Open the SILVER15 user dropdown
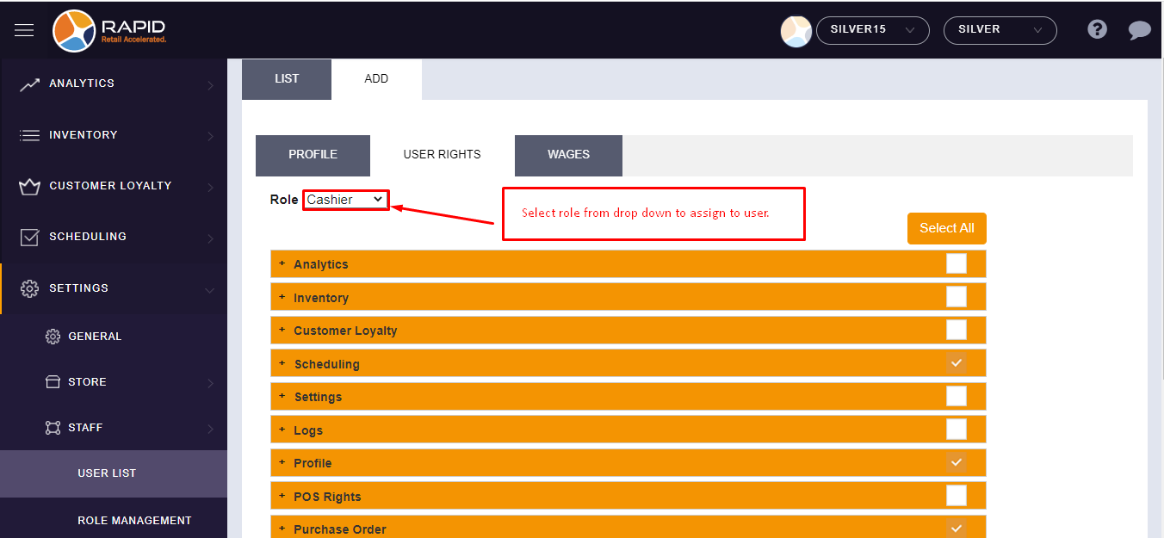The image size is (1164, 538). [872, 30]
